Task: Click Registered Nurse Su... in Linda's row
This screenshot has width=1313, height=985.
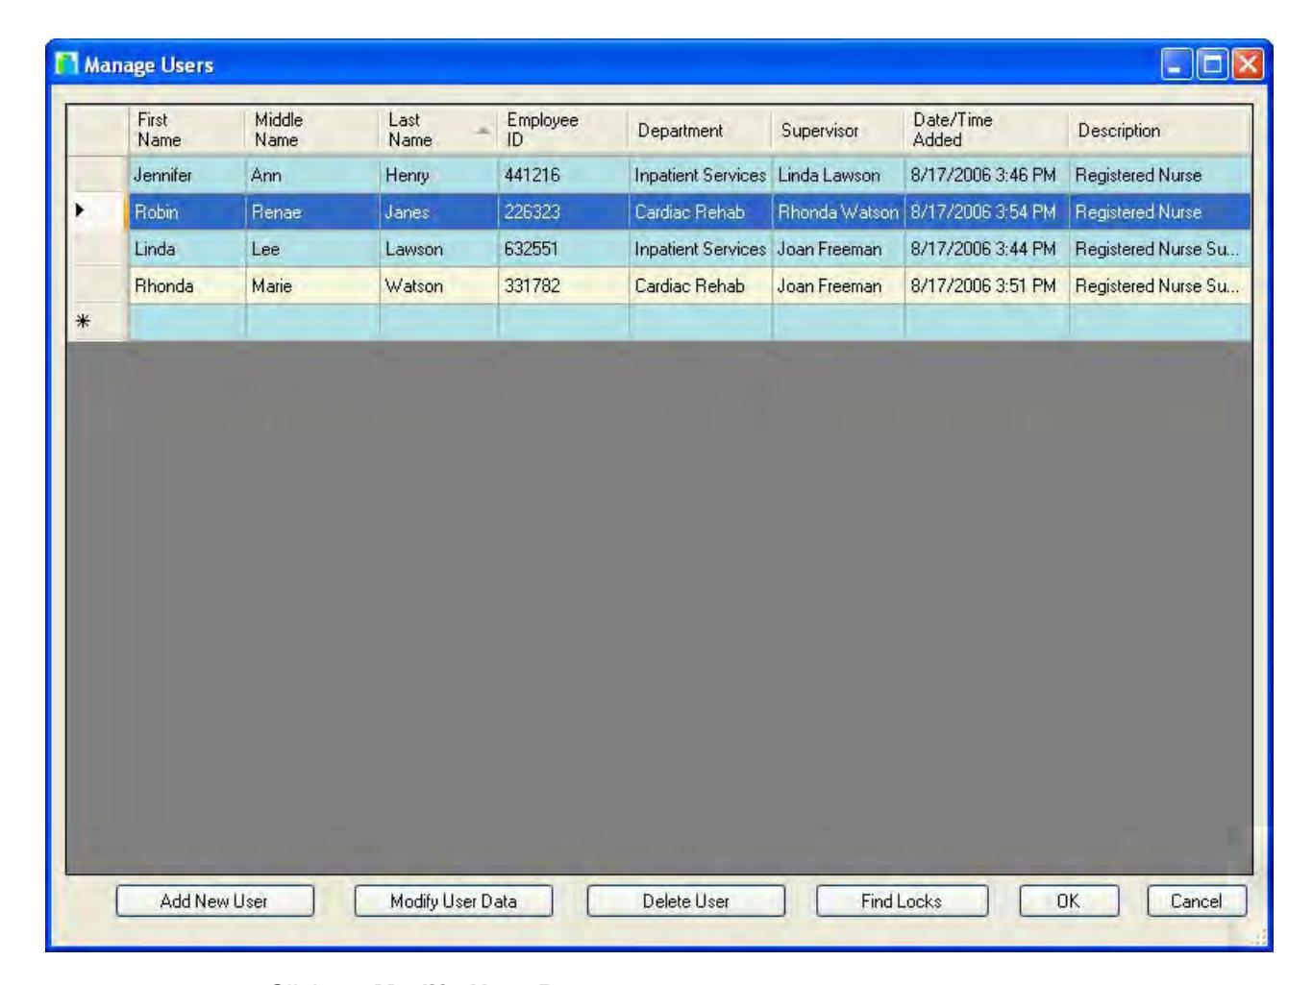Action: pyautogui.click(x=1160, y=249)
